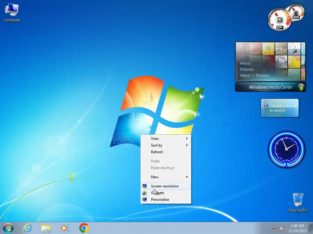Click the Windows Media Center title bar
Viewport: 313px width, 234px height.
click(x=270, y=87)
